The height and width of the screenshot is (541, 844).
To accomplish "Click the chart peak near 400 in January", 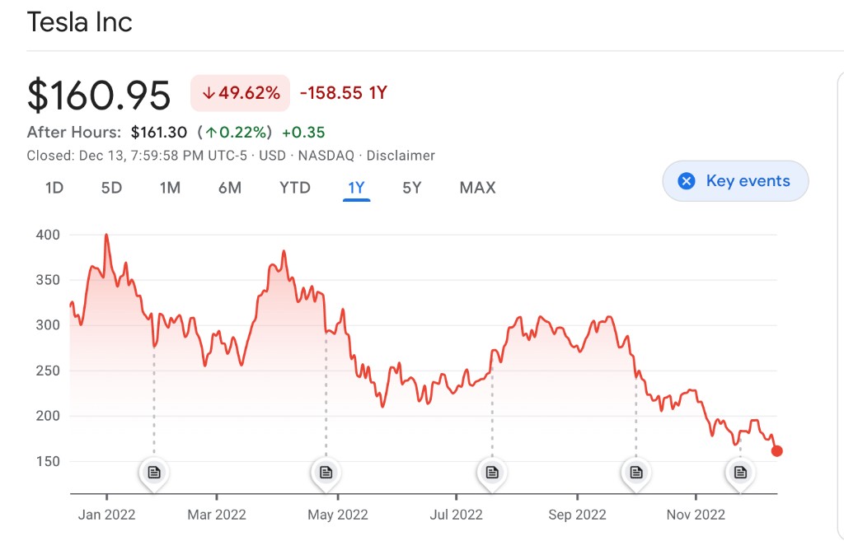I will tap(106, 236).
